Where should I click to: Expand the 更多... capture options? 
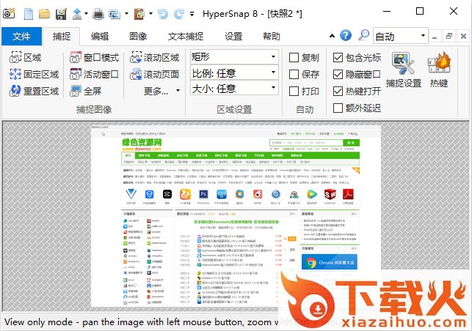(x=161, y=91)
